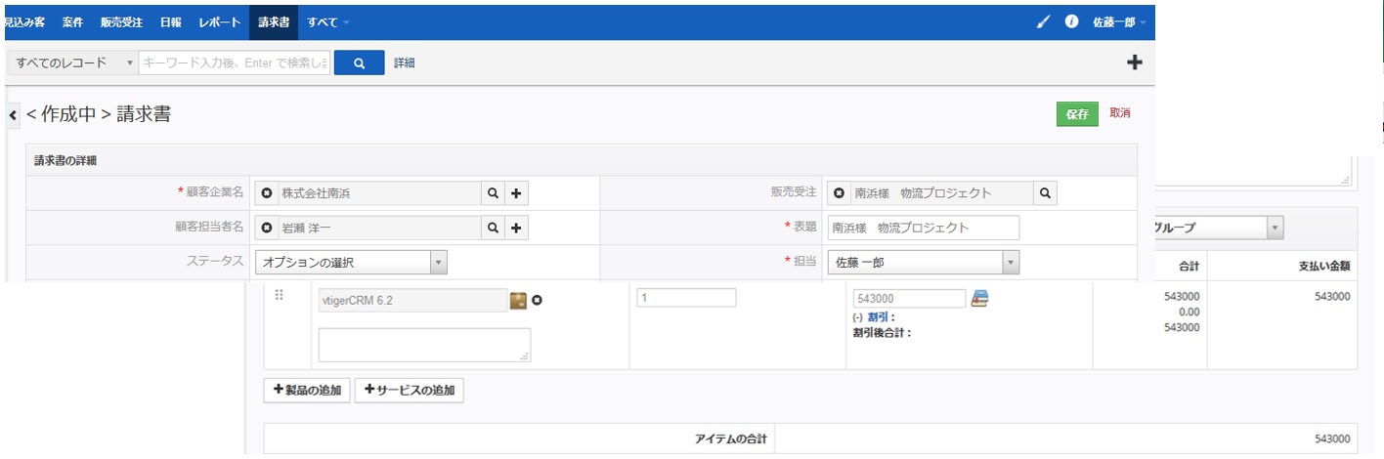1384x459 pixels.
Task: Click the 製品の追加 button
Action: click(307, 391)
